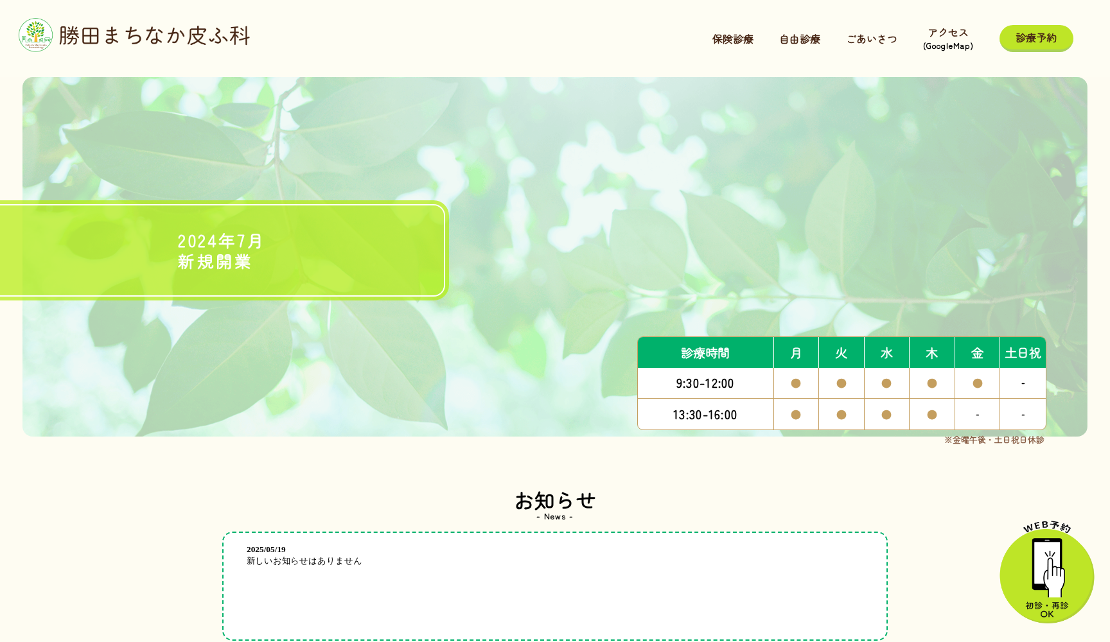The image size is (1110, 642).
Task: Click the 木曜 morning availability dot
Action: tap(931, 383)
